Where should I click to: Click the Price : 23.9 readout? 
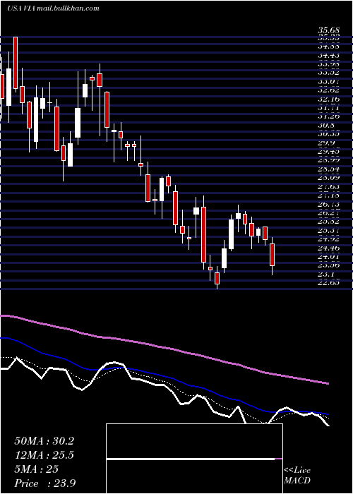(x=44, y=483)
